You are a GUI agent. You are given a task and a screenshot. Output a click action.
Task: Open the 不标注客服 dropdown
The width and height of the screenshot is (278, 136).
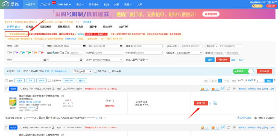(83, 71)
